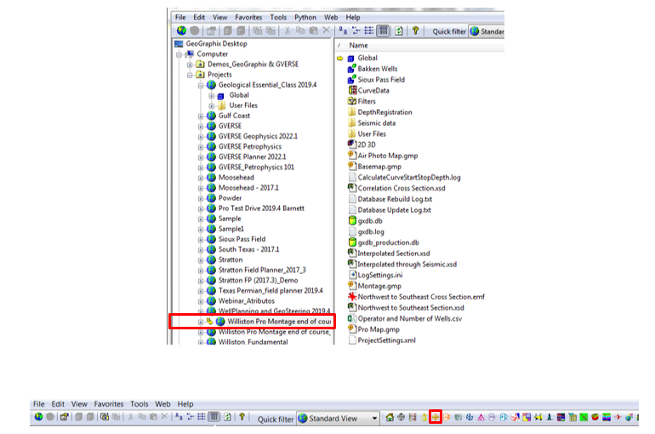
Task: Click the globe icon in upper window toolbar
Action: click(181, 31)
